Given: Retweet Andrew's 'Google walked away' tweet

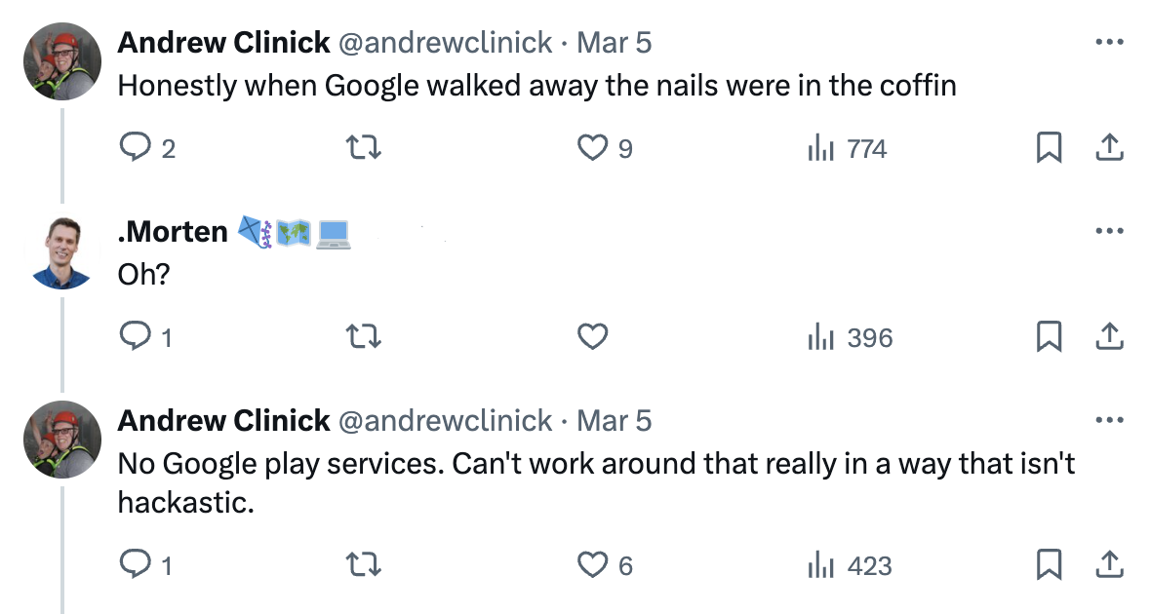Looking at the screenshot, I should pyautogui.click(x=364, y=148).
